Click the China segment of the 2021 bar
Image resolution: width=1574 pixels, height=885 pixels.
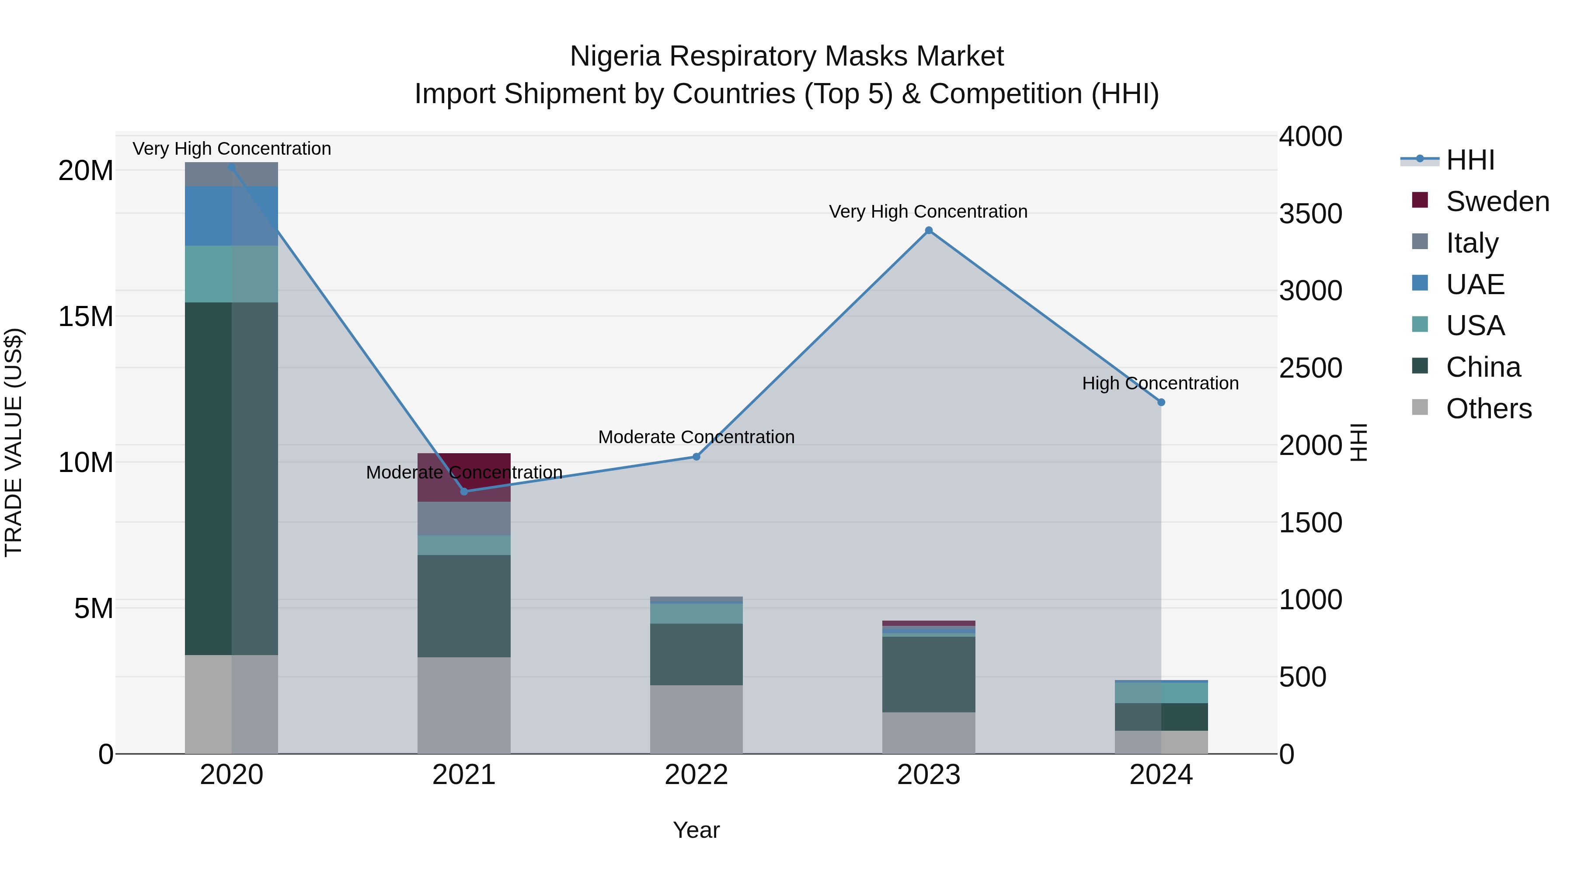click(x=464, y=607)
